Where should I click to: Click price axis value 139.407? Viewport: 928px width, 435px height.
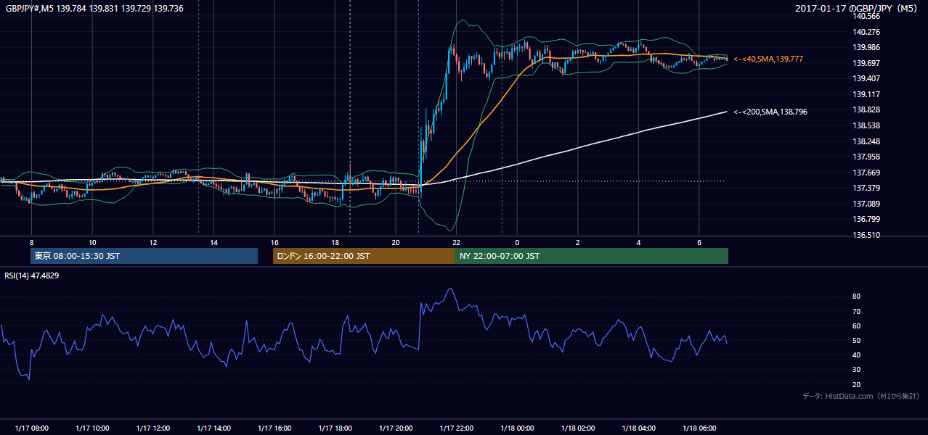click(x=866, y=78)
